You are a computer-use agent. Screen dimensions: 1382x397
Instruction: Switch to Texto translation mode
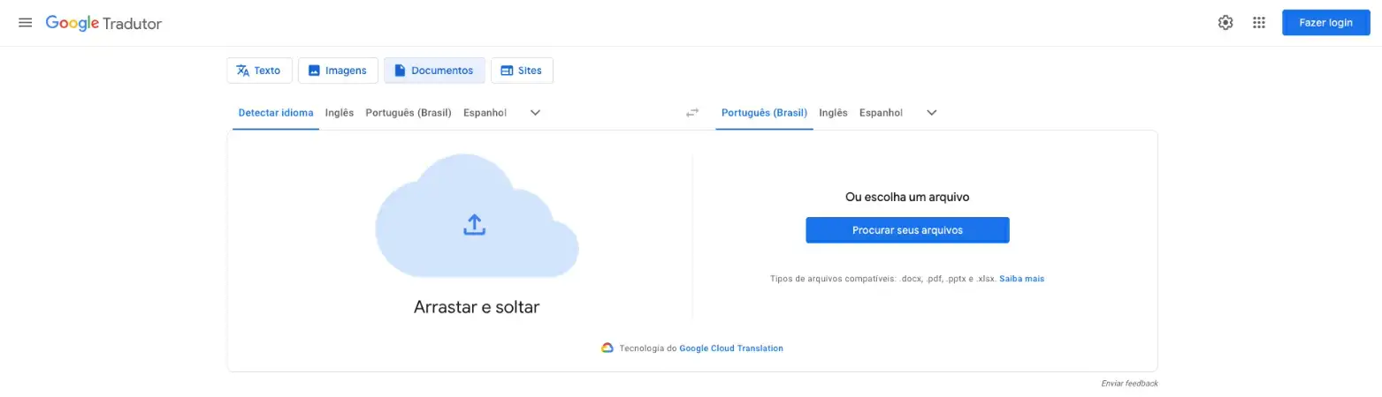click(x=259, y=71)
